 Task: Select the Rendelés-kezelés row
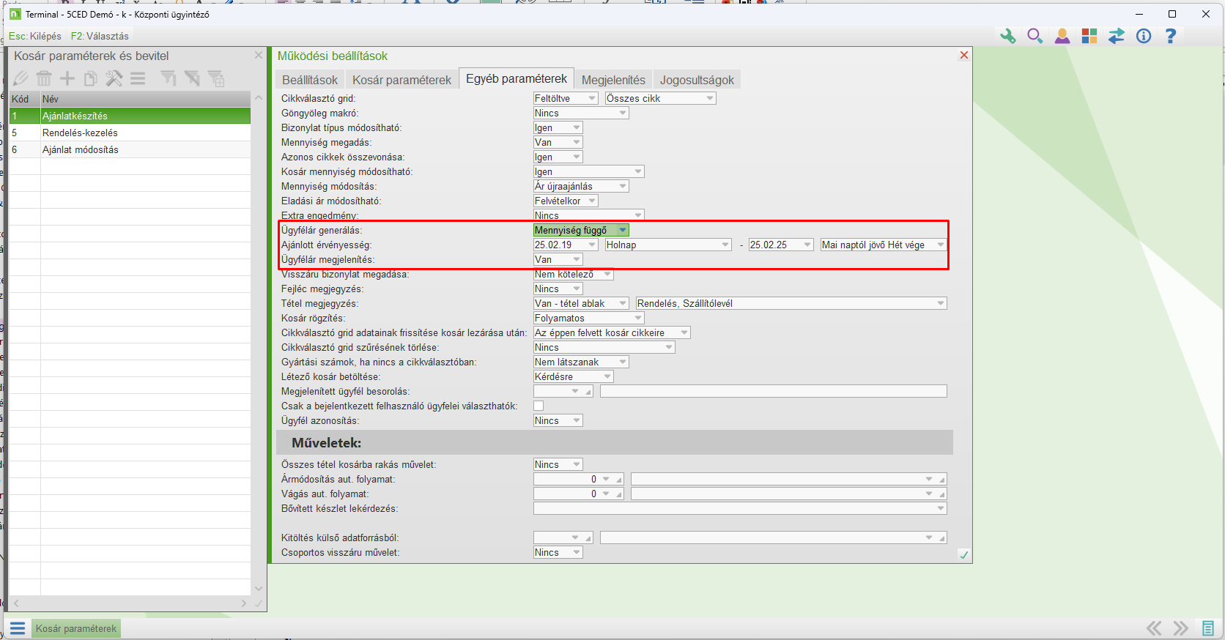(x=80, y=133)
